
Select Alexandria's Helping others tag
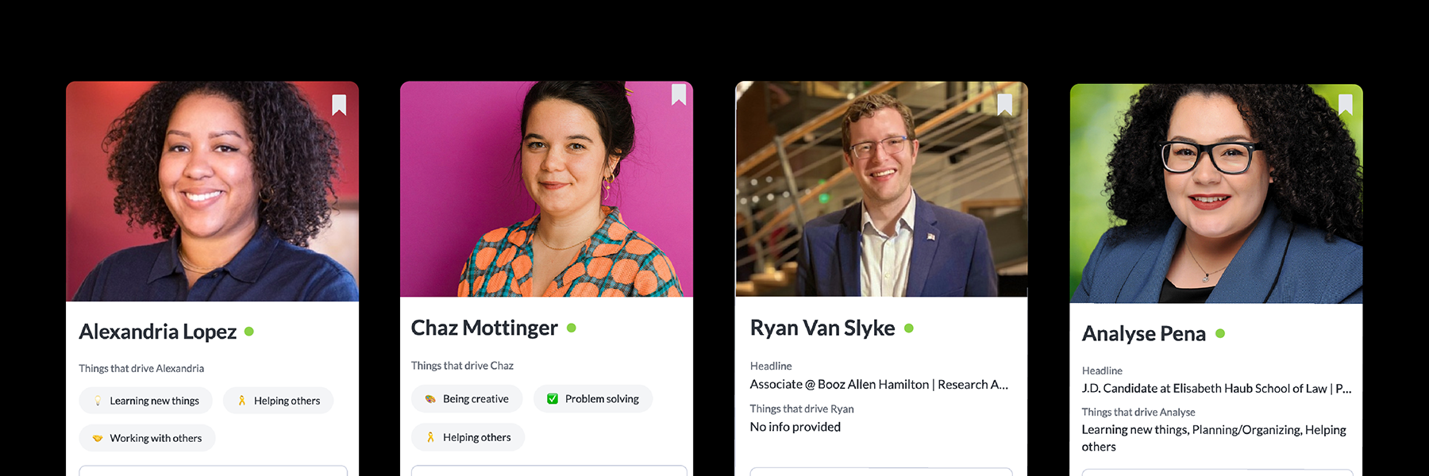click(279, 401)
